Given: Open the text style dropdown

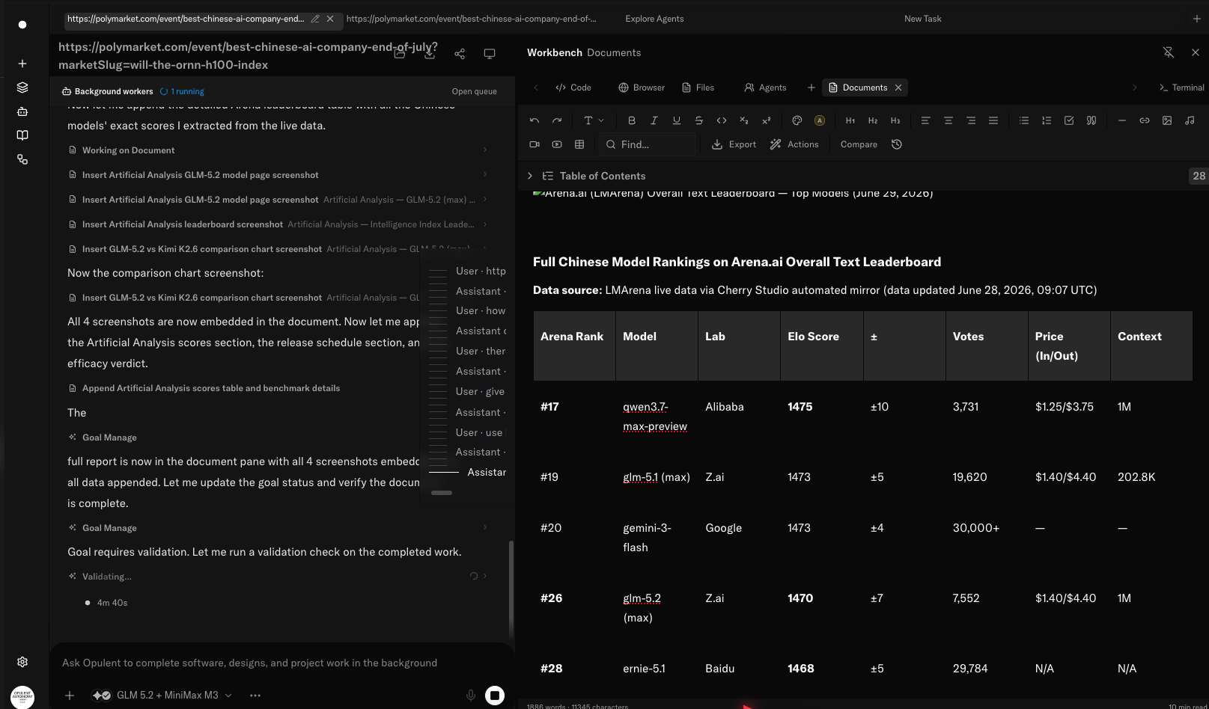Looking at the screenshot, I should [594, 120].
